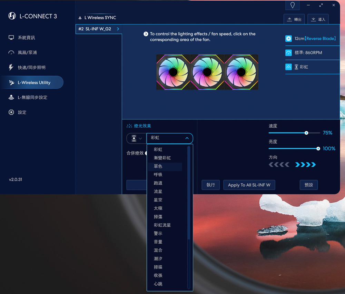Click the 亮度 brightness slider handle
The image size is (345, 294).
pyautogui.click(x=318, y=149)
